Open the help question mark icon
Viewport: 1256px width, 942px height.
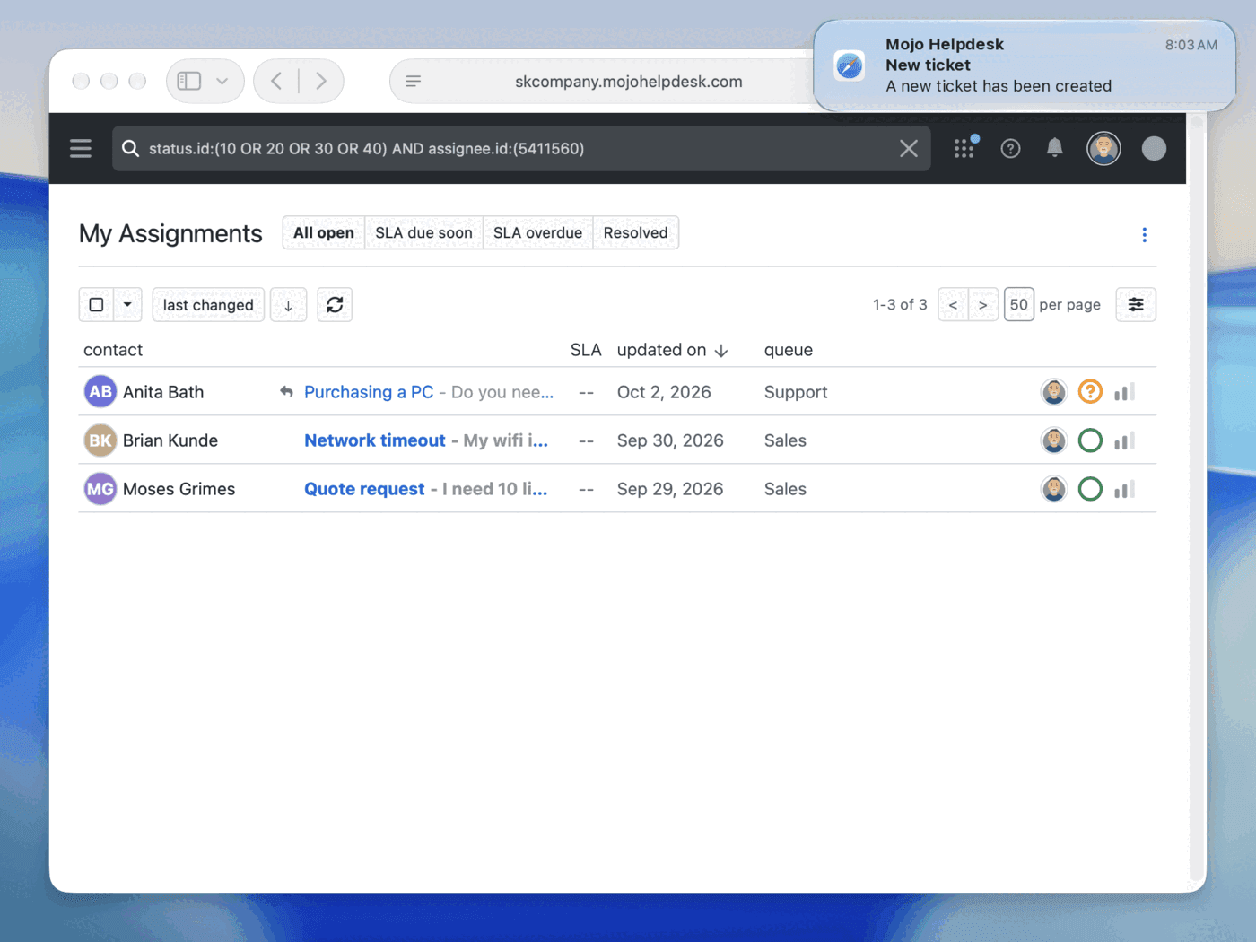click(1010, 148)
